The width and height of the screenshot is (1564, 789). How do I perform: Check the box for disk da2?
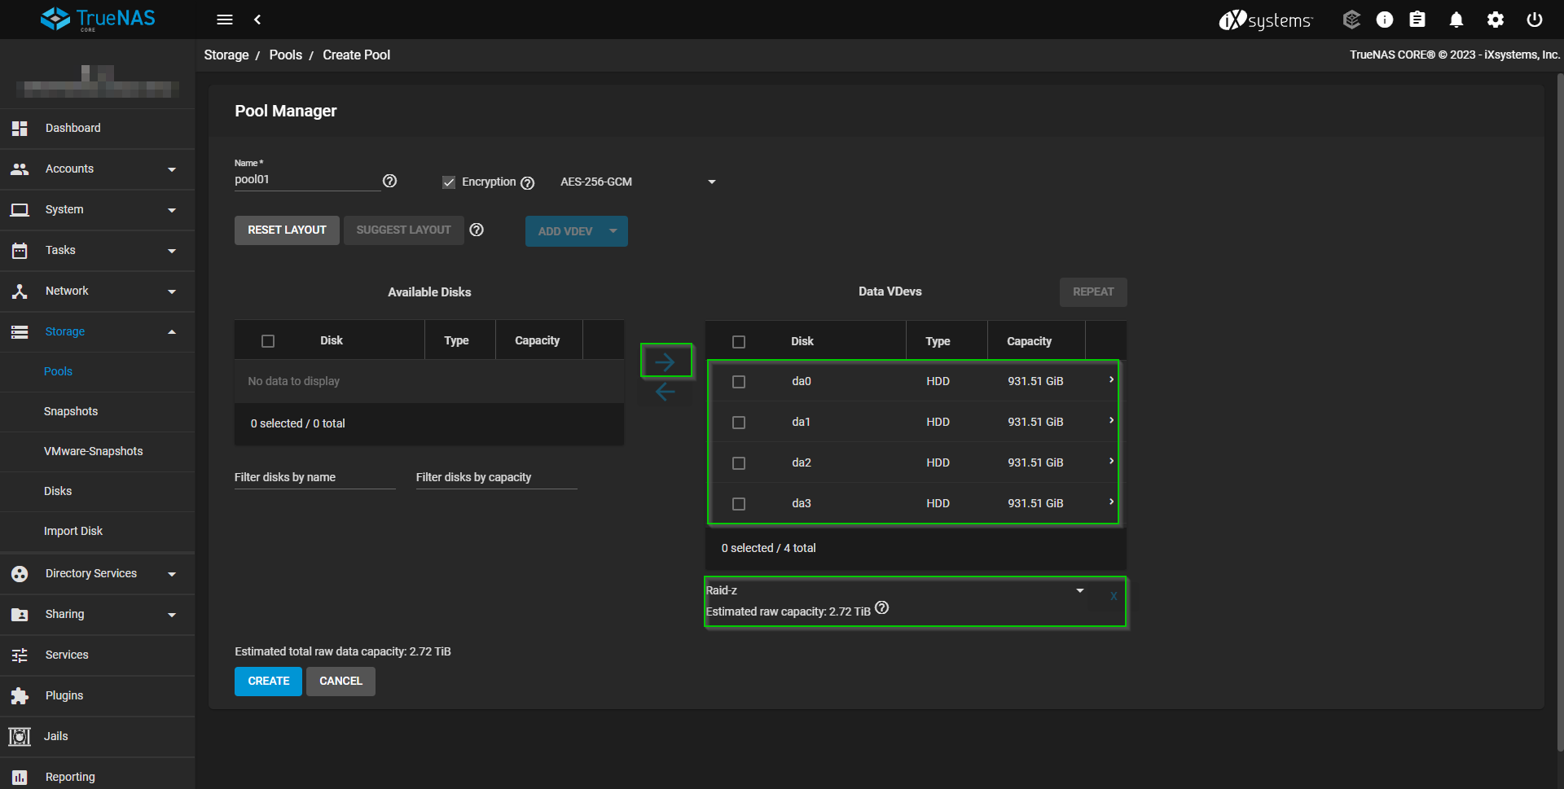[x=739, y=463]
